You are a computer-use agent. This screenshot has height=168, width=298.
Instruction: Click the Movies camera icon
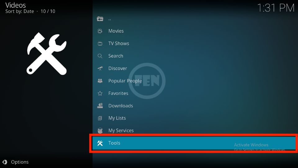(100, 31)
